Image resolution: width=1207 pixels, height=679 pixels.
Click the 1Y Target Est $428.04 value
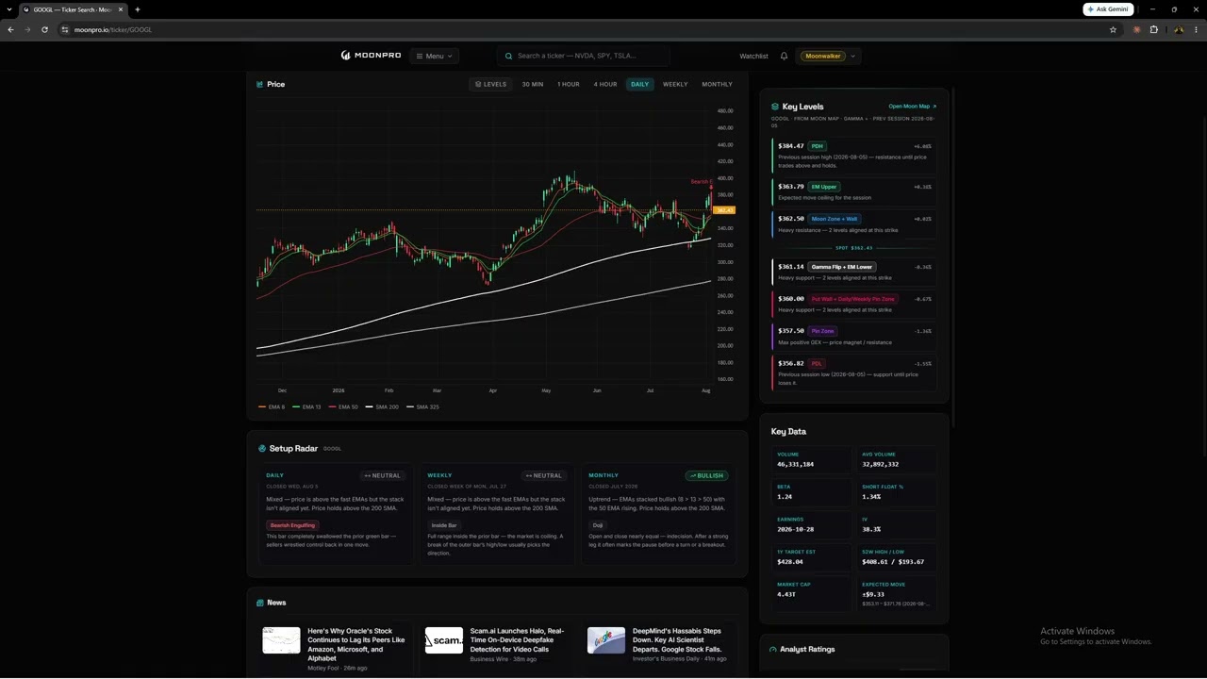click(790, 562)
